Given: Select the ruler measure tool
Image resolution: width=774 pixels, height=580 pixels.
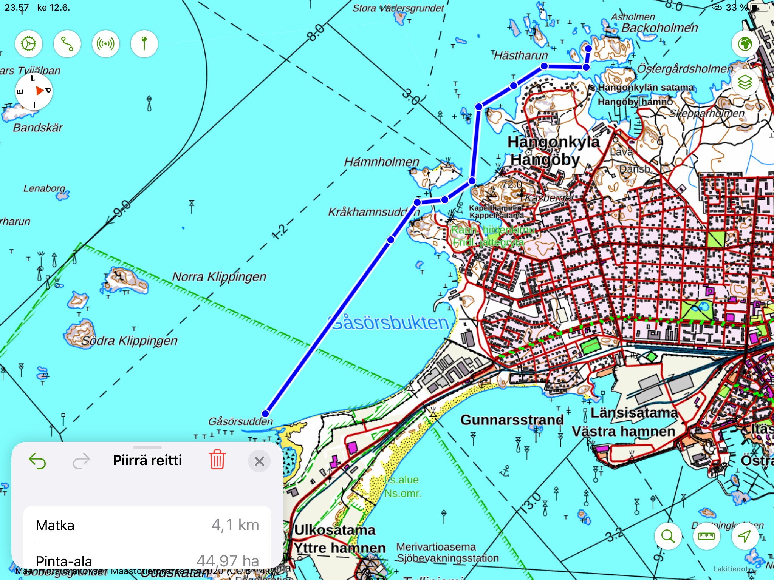Looking at the screenshot, I should [x=706, y=536].
